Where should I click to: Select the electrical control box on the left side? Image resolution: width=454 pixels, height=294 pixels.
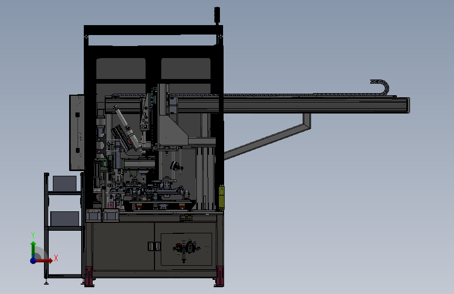(x=77, y=132)
